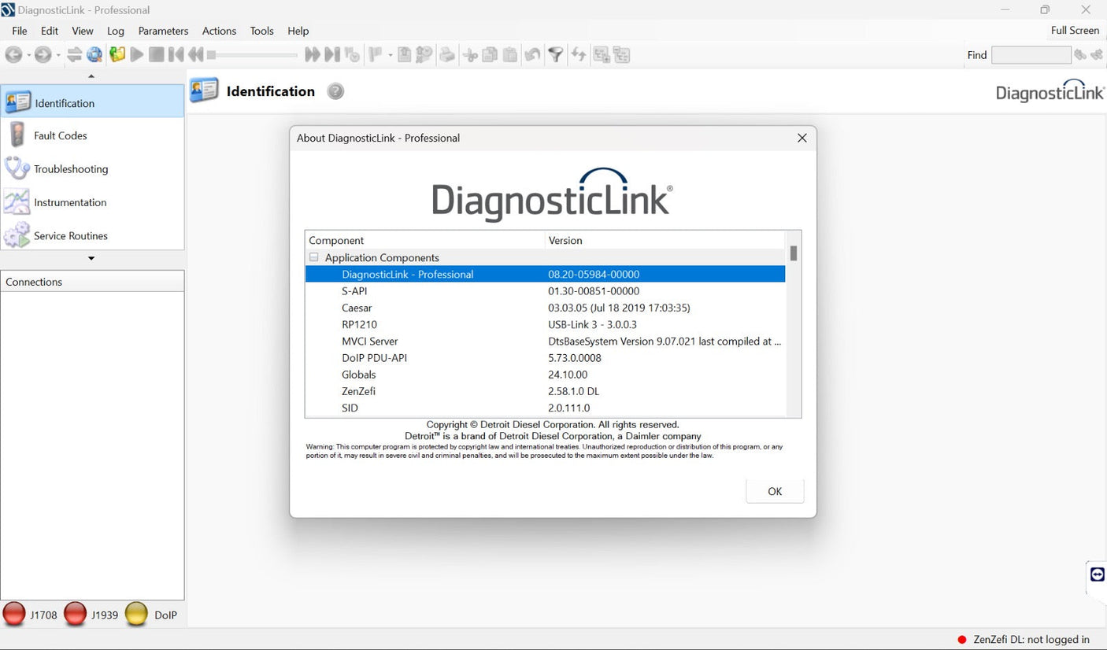Open the Parameters menu
The width and height of the screenshot is (1107, 650).
point(163,31)
